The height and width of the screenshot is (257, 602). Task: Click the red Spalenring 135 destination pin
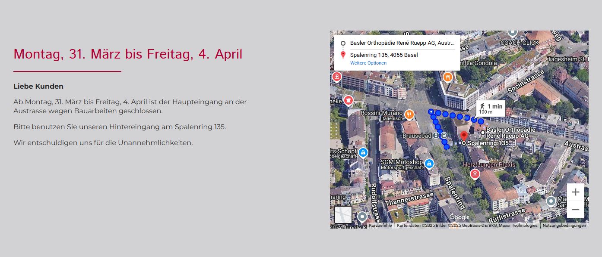[x=464, y=137]
